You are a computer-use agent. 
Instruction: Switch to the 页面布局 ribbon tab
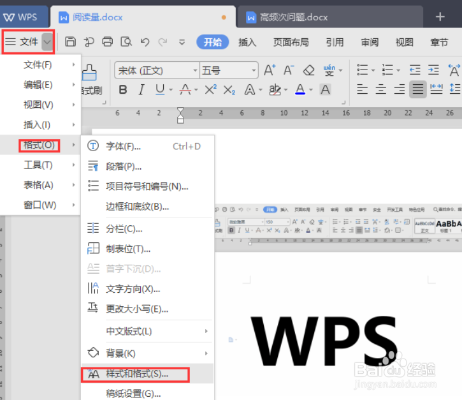[x=291, y=42]
